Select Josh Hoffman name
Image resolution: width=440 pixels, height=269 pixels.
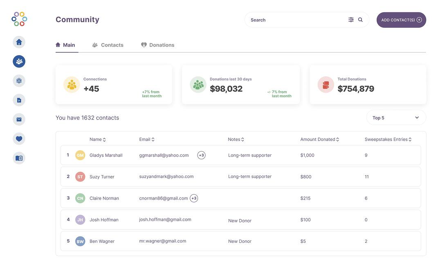(x=104, y=220)
